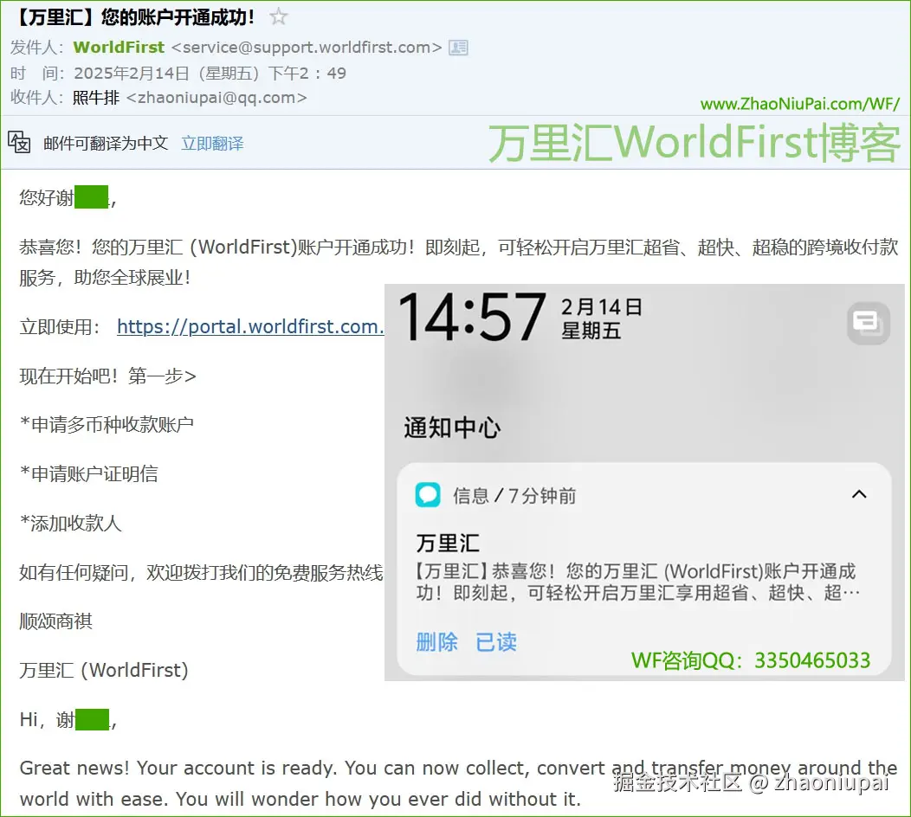Click 删除 to delete the notification

point(436,644)
